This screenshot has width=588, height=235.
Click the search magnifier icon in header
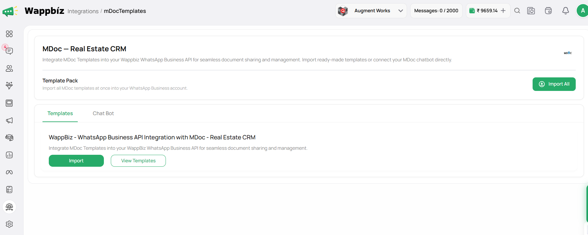(517, 11)
